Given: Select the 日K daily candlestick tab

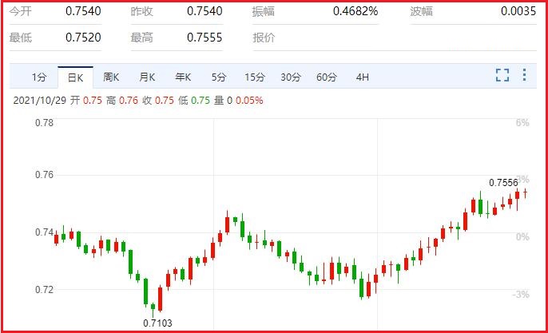Looking at the screenshot, I should 75,77.
